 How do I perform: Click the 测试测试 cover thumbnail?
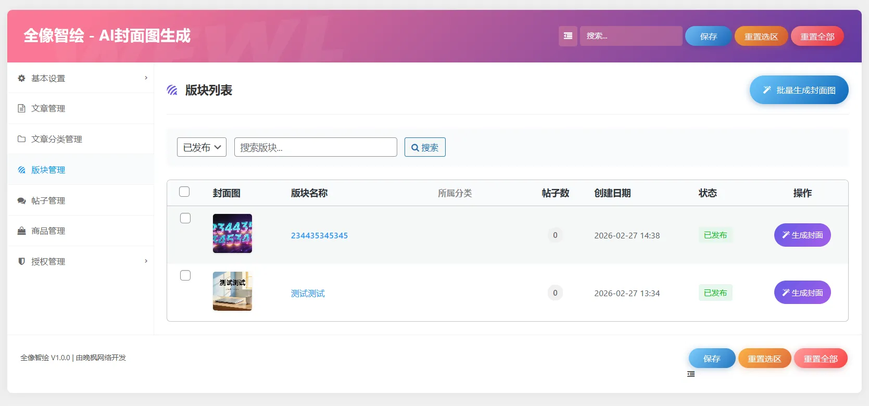tap(232, 291)
